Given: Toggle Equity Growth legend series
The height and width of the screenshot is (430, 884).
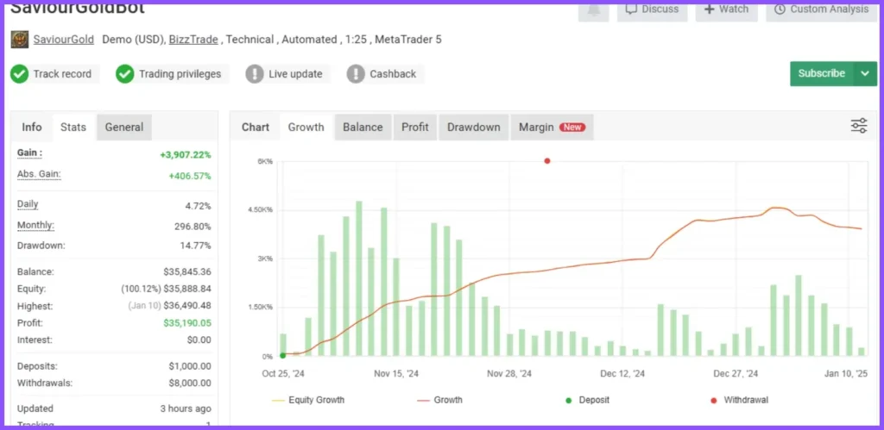Looking at the screenshot, I should [308, 400].
